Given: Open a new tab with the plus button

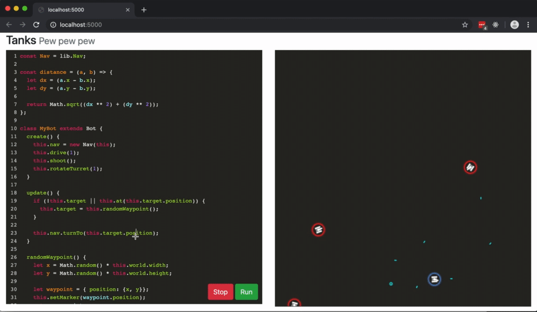Looking at the screenshot, I should point(144,10).
